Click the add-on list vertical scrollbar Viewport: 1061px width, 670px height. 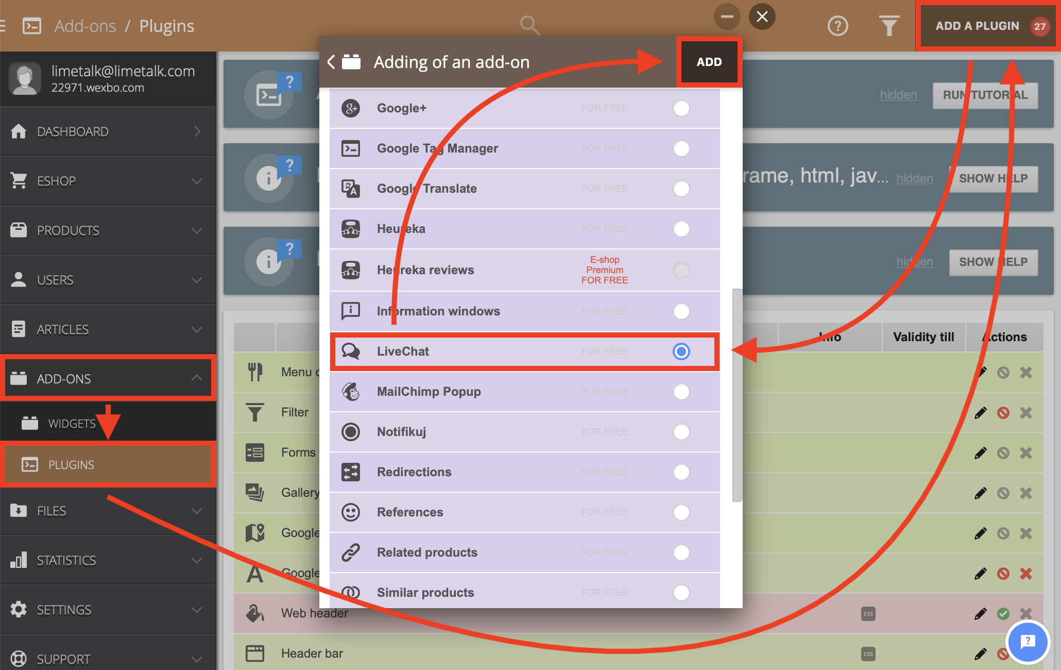738,395
